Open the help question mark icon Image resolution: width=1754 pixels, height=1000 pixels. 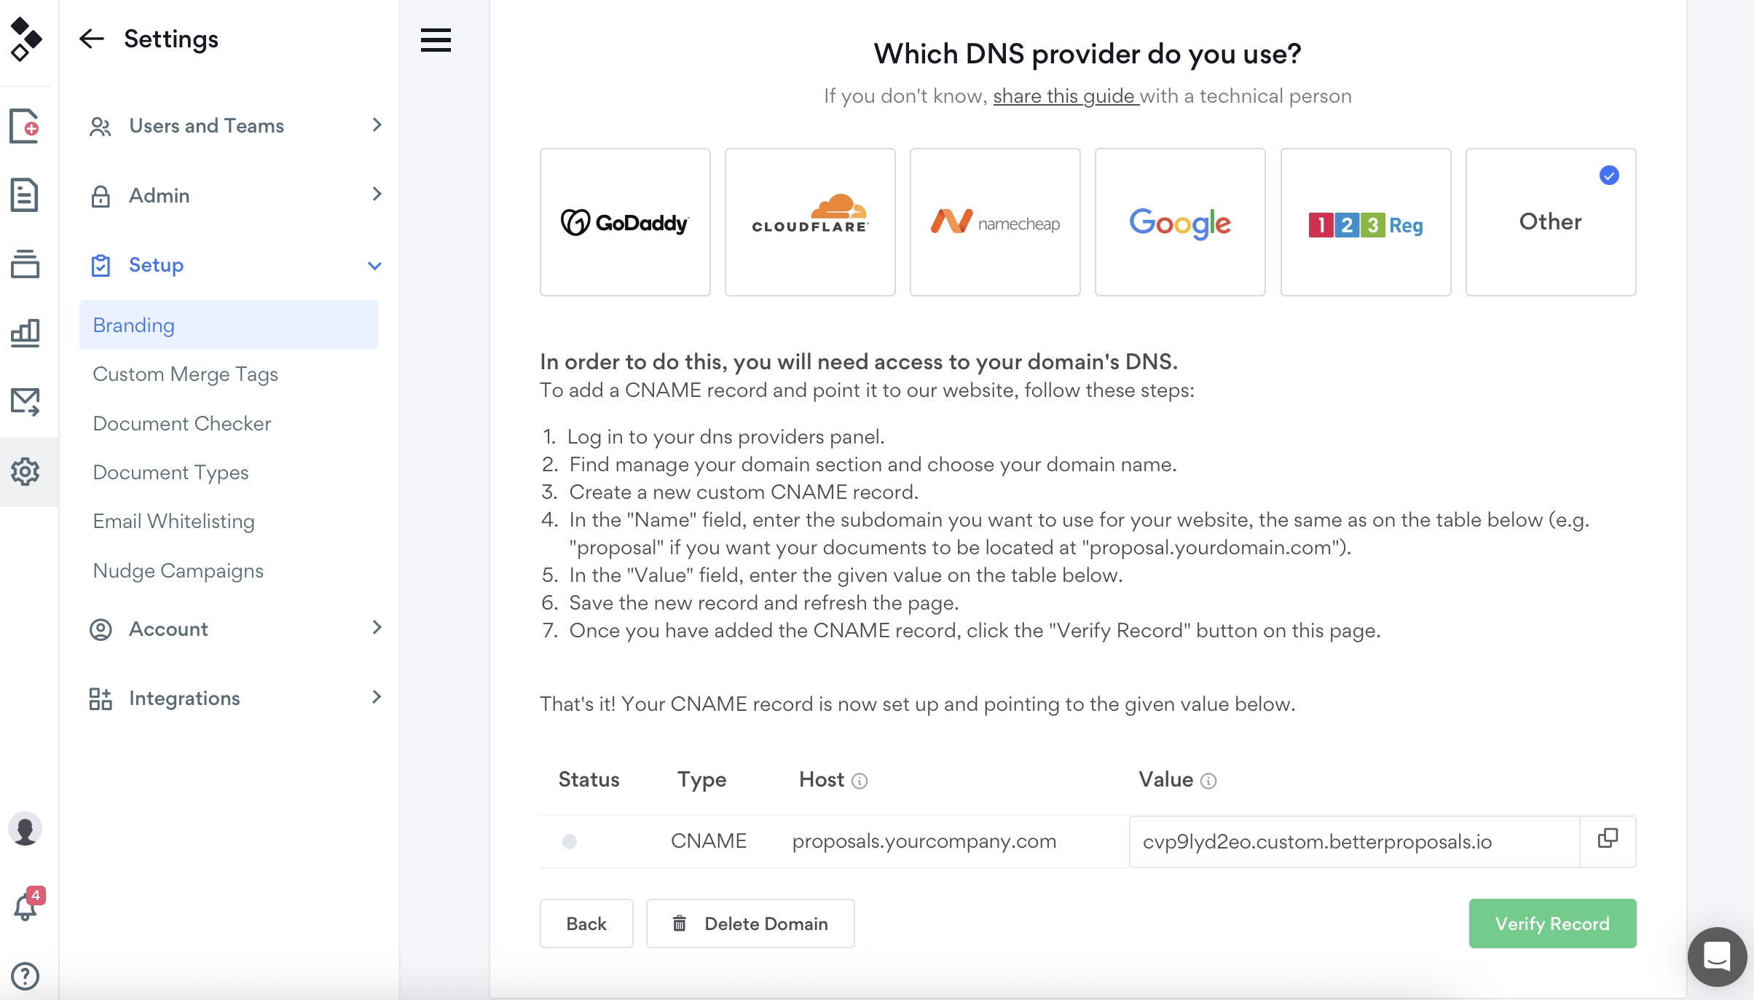point(25,976)
